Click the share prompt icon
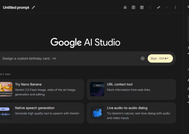 (x=150, y=7)
